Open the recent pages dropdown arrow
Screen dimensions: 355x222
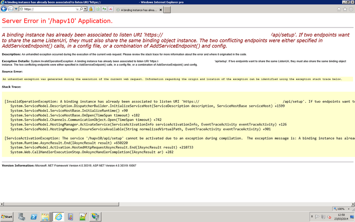click(16, 9)
